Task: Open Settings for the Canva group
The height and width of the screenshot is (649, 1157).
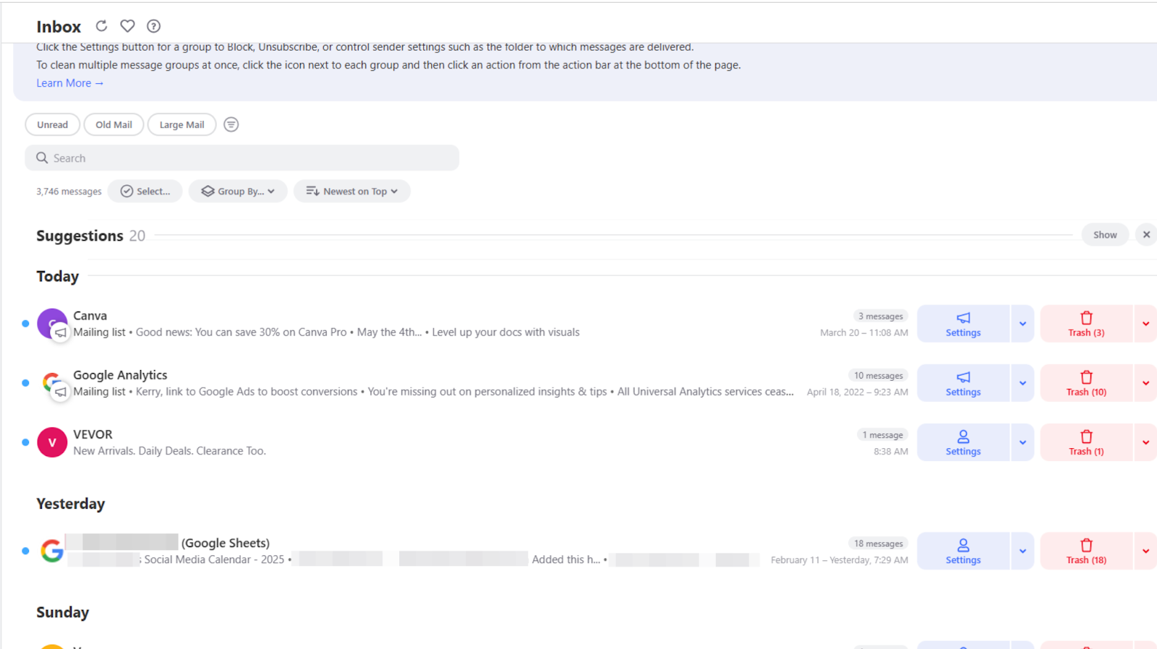Action: click(963, 323)
